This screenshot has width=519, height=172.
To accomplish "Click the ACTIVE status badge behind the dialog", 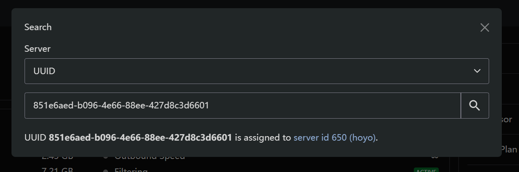I will [426, 170].
